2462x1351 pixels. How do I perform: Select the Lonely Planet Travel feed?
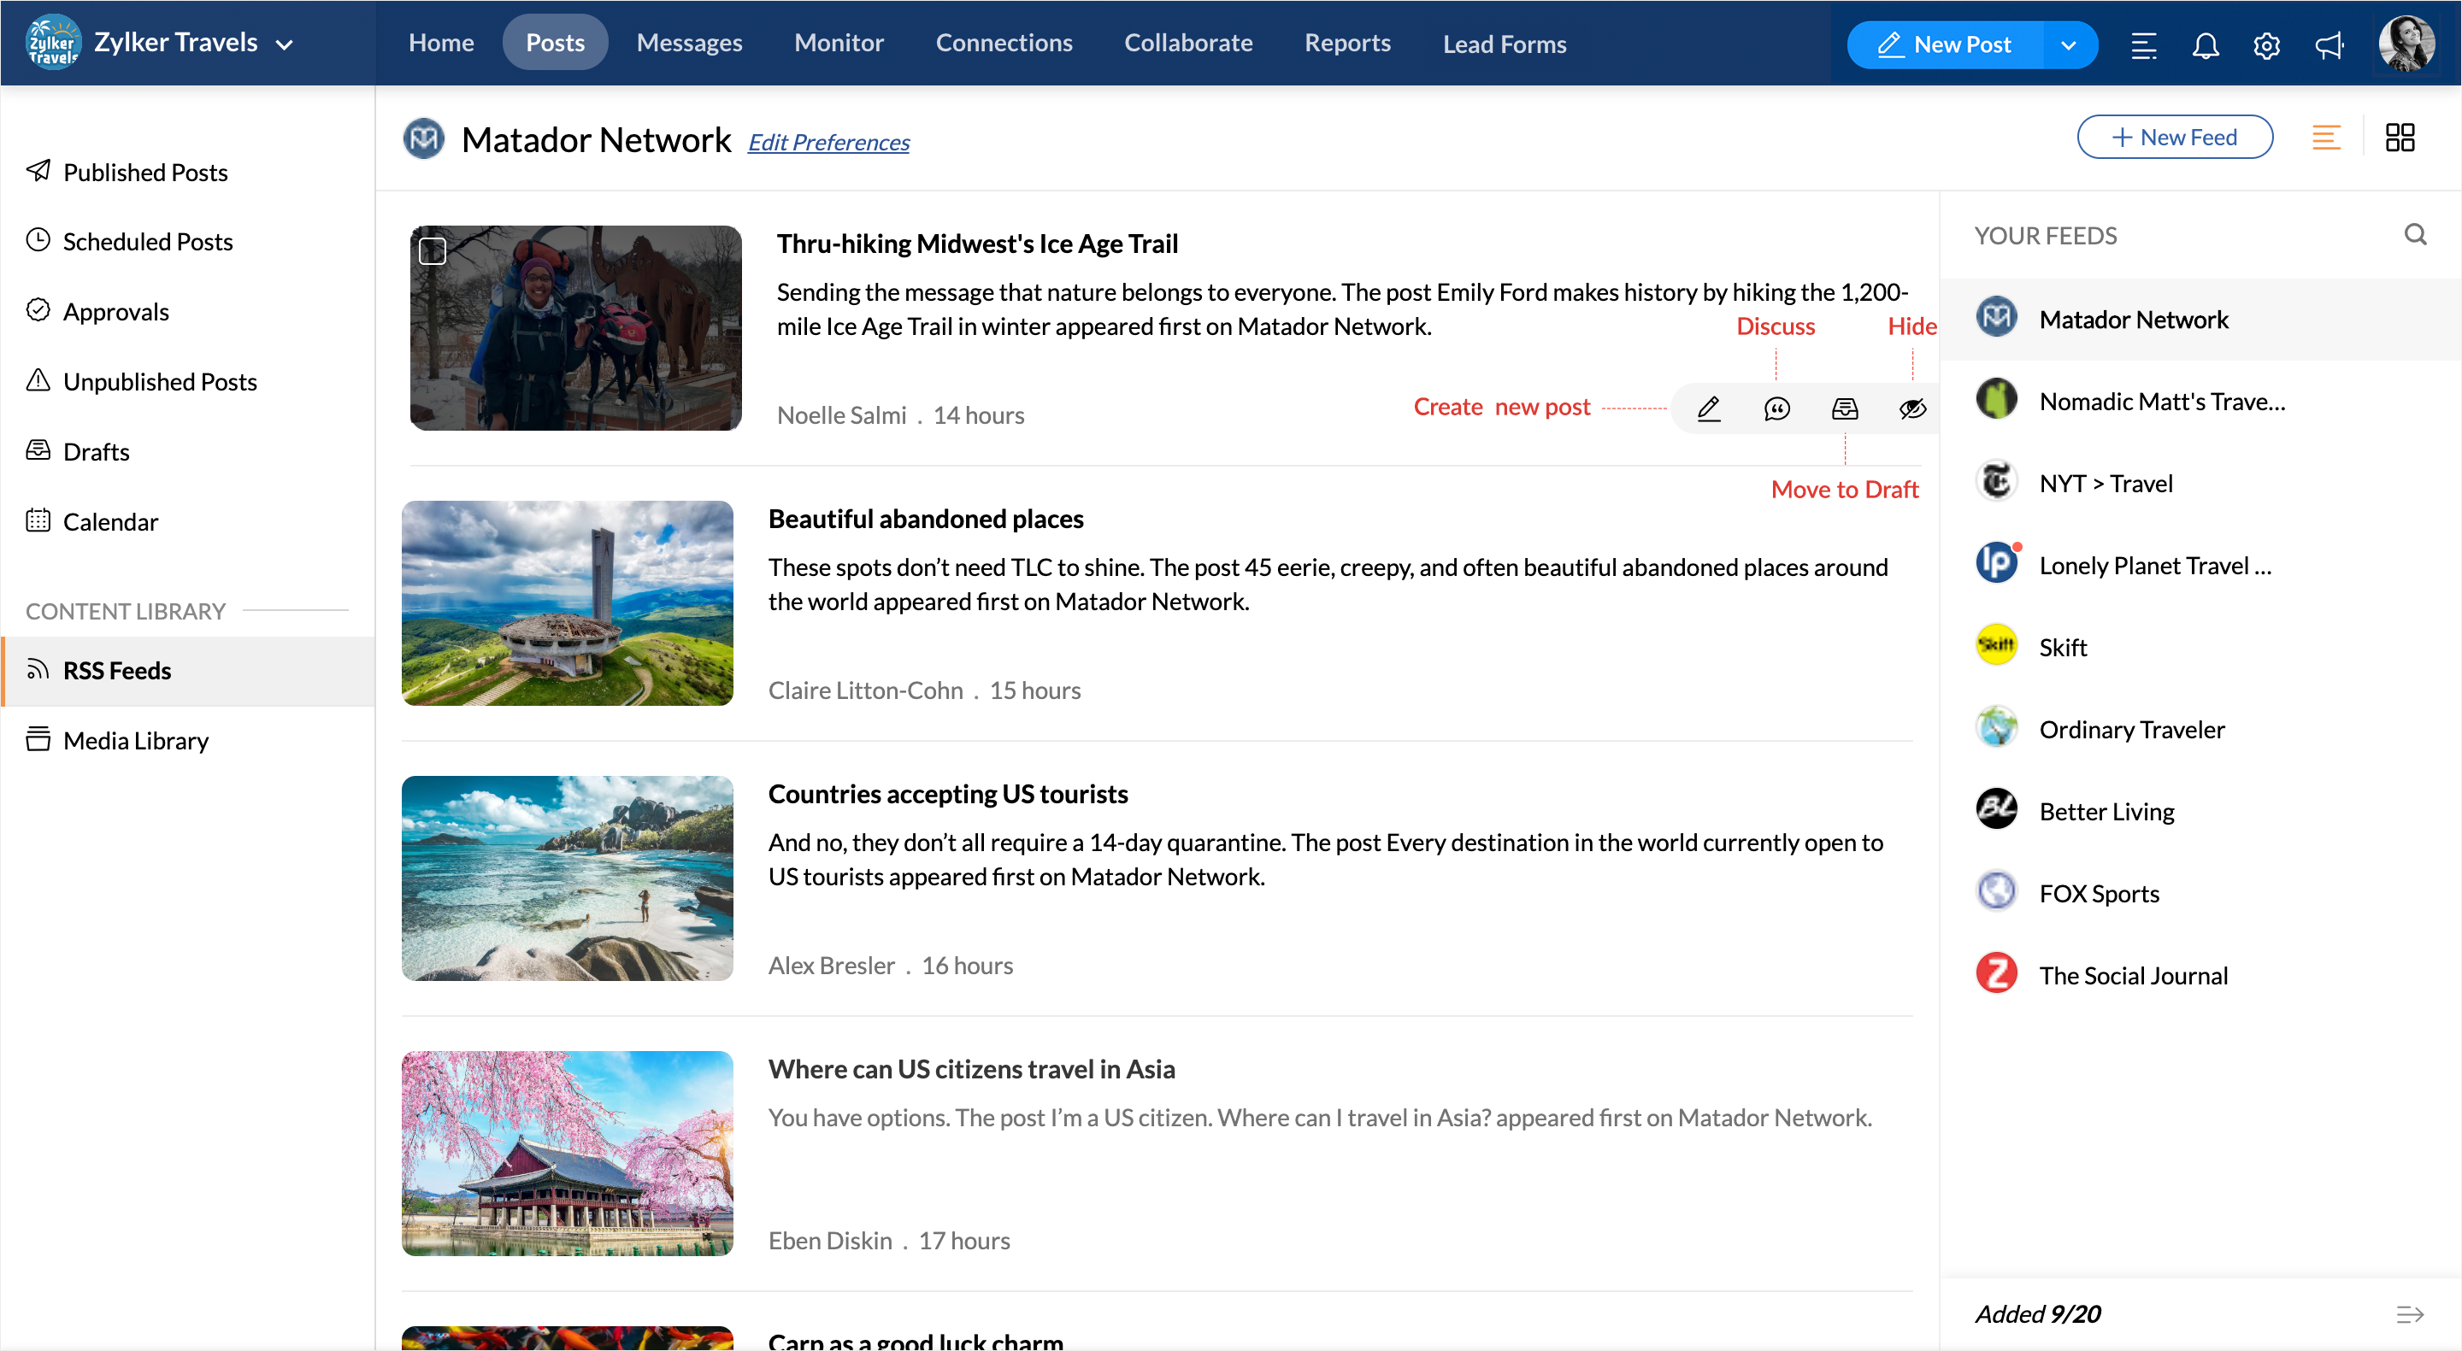pyautogui.click(x=2201, y=566)
